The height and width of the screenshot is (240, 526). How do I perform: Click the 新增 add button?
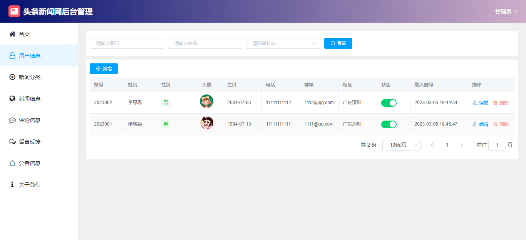[104, 69]
